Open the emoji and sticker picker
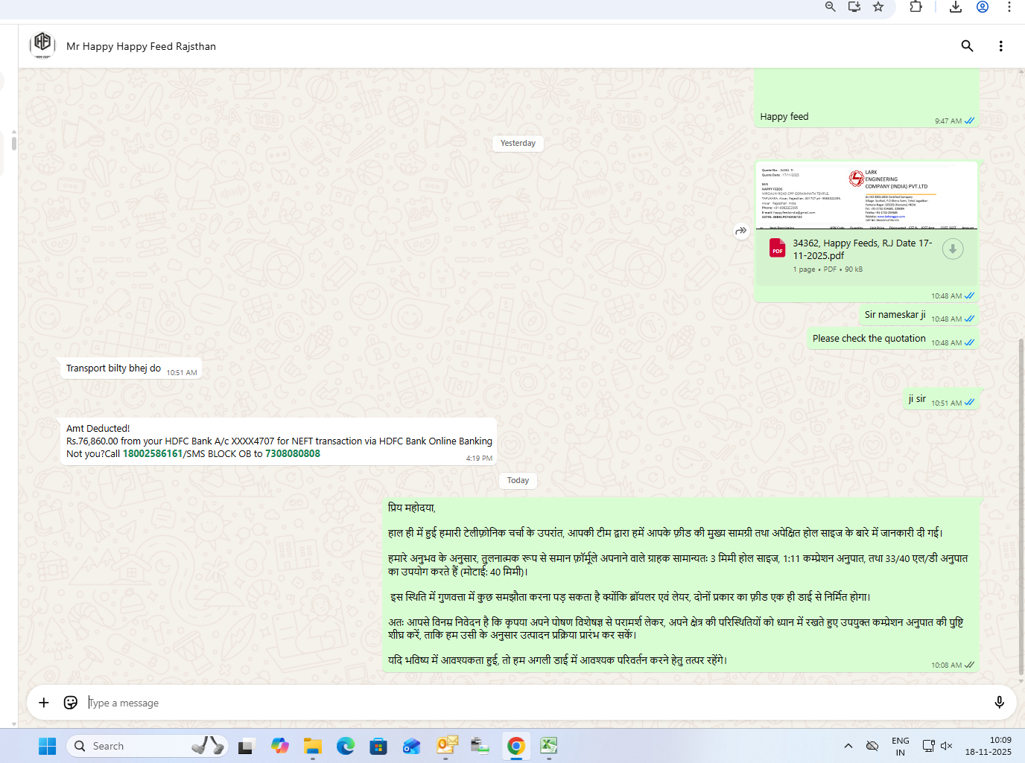Viewport: 1025px width, 763px height. (71, 703)
